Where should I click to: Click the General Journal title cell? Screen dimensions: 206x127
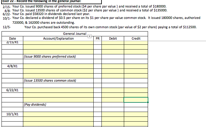tap(75, 34)
